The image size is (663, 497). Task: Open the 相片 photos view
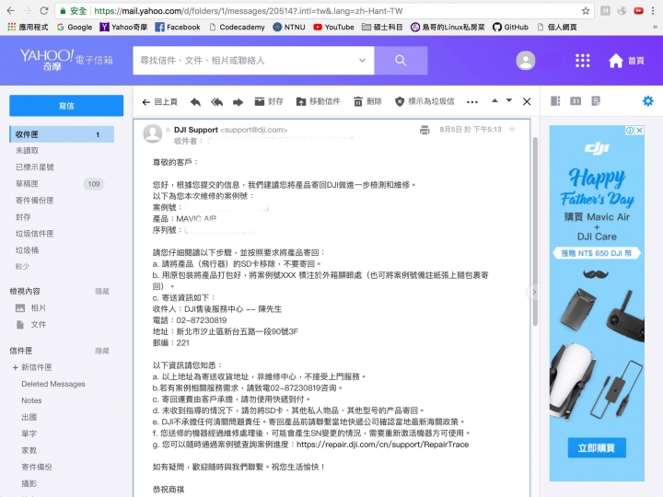click(x=31, y=307)
